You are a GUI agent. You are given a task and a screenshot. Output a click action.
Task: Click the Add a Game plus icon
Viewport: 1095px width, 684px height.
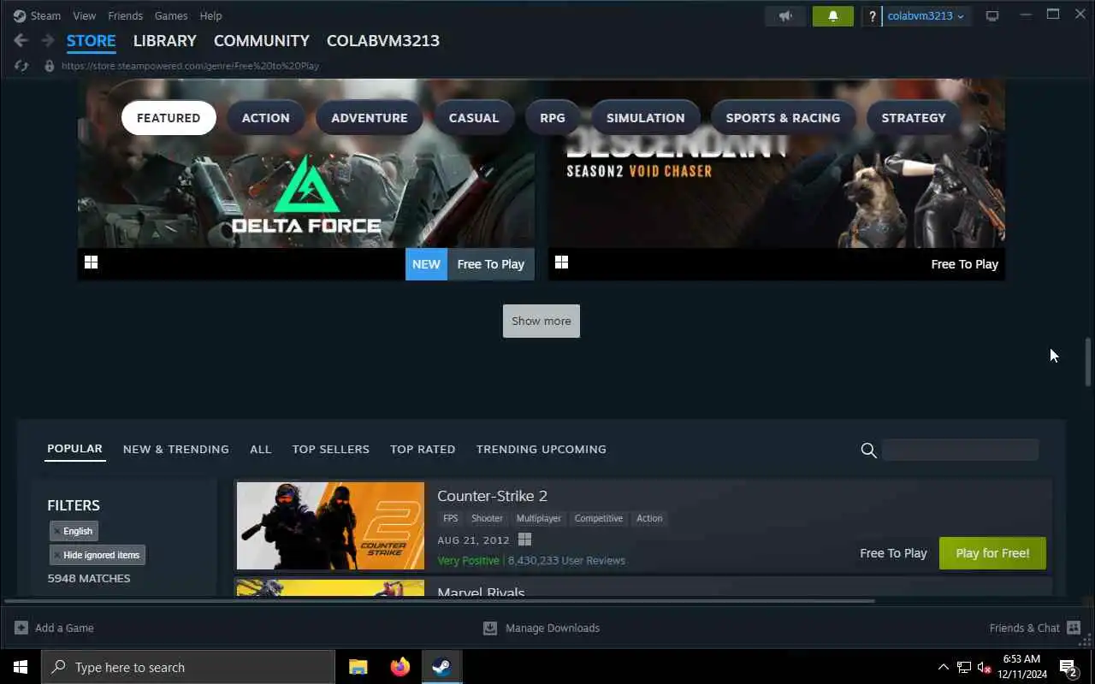tap(21, 628)
